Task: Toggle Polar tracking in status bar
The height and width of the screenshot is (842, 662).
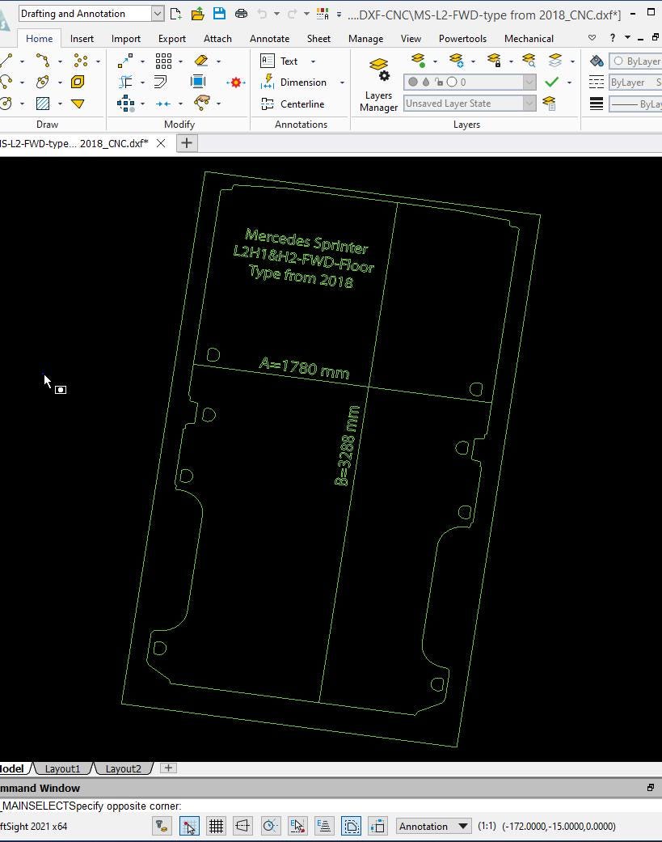Action: click(x=271, y=826)
